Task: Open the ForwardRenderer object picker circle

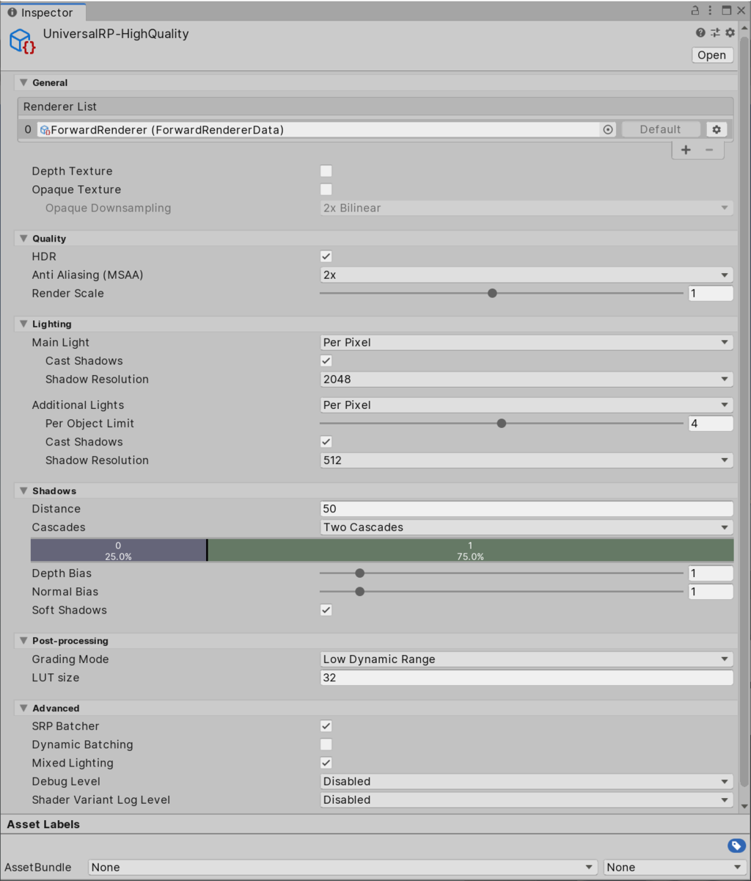Action: (608, 129)
